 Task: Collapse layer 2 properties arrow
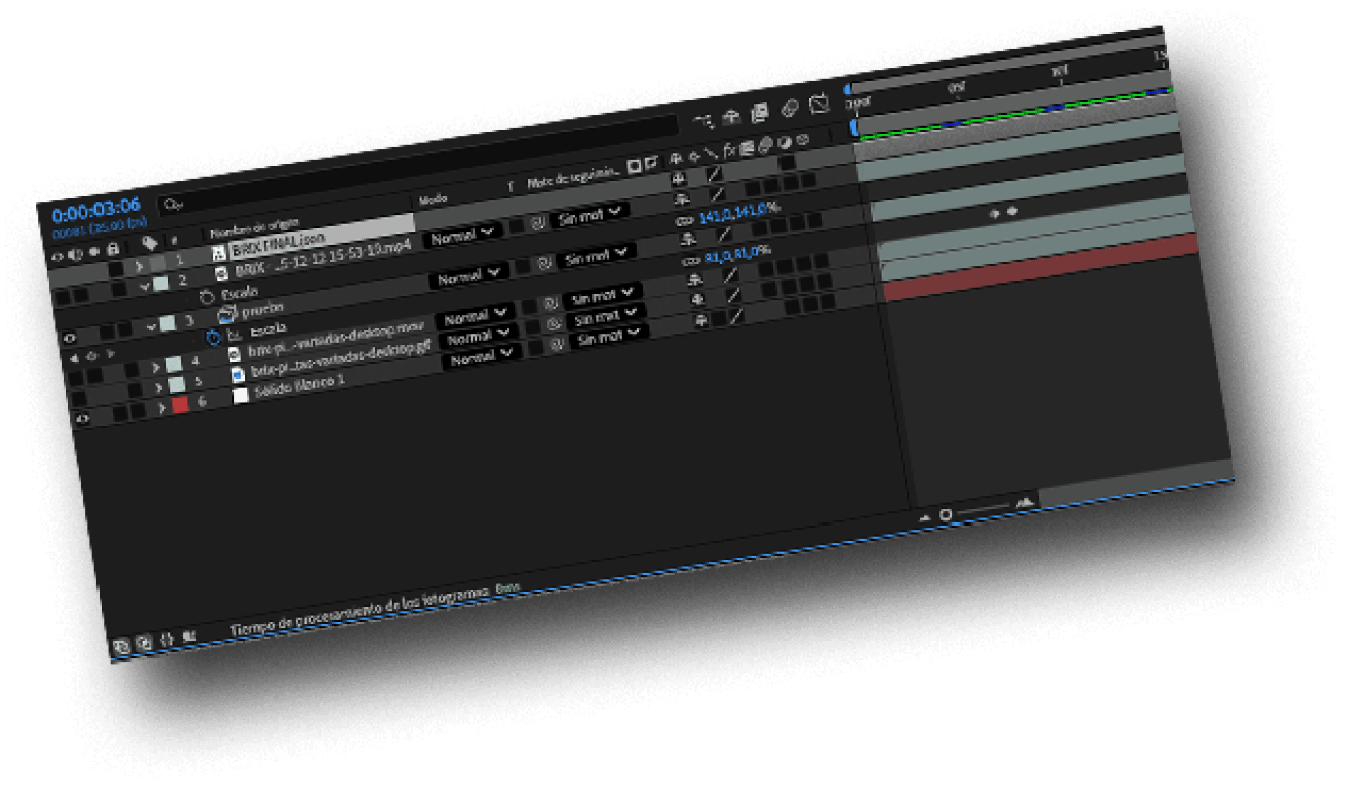(x=145, y=287)
